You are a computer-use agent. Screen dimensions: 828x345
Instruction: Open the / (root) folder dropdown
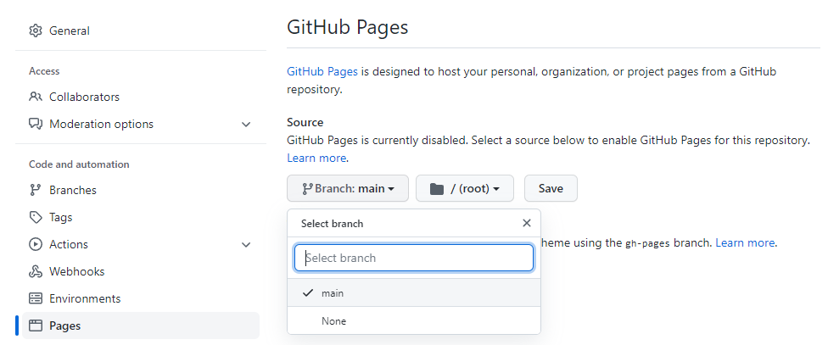[x=464, y=188]
